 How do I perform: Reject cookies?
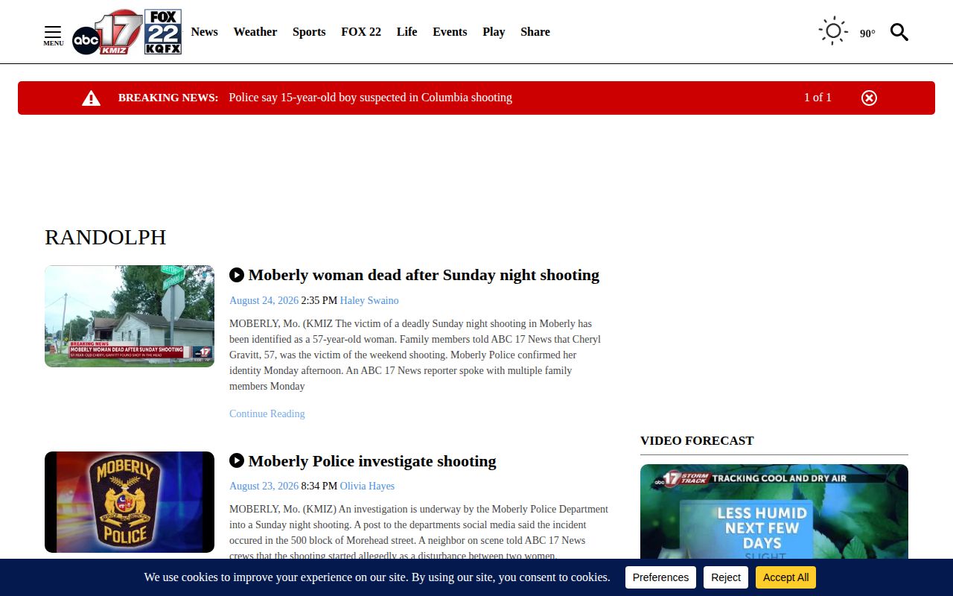pyautogui.click(x=726, y=577)
